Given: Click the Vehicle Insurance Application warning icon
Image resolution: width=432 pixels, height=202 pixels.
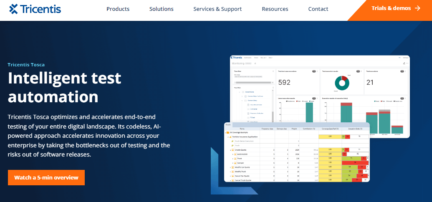Looking at the screenshot, I should [x=230, y=137].
